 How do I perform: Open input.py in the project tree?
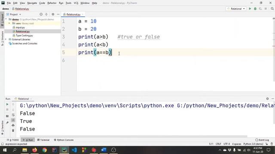[x=20, y=27]
